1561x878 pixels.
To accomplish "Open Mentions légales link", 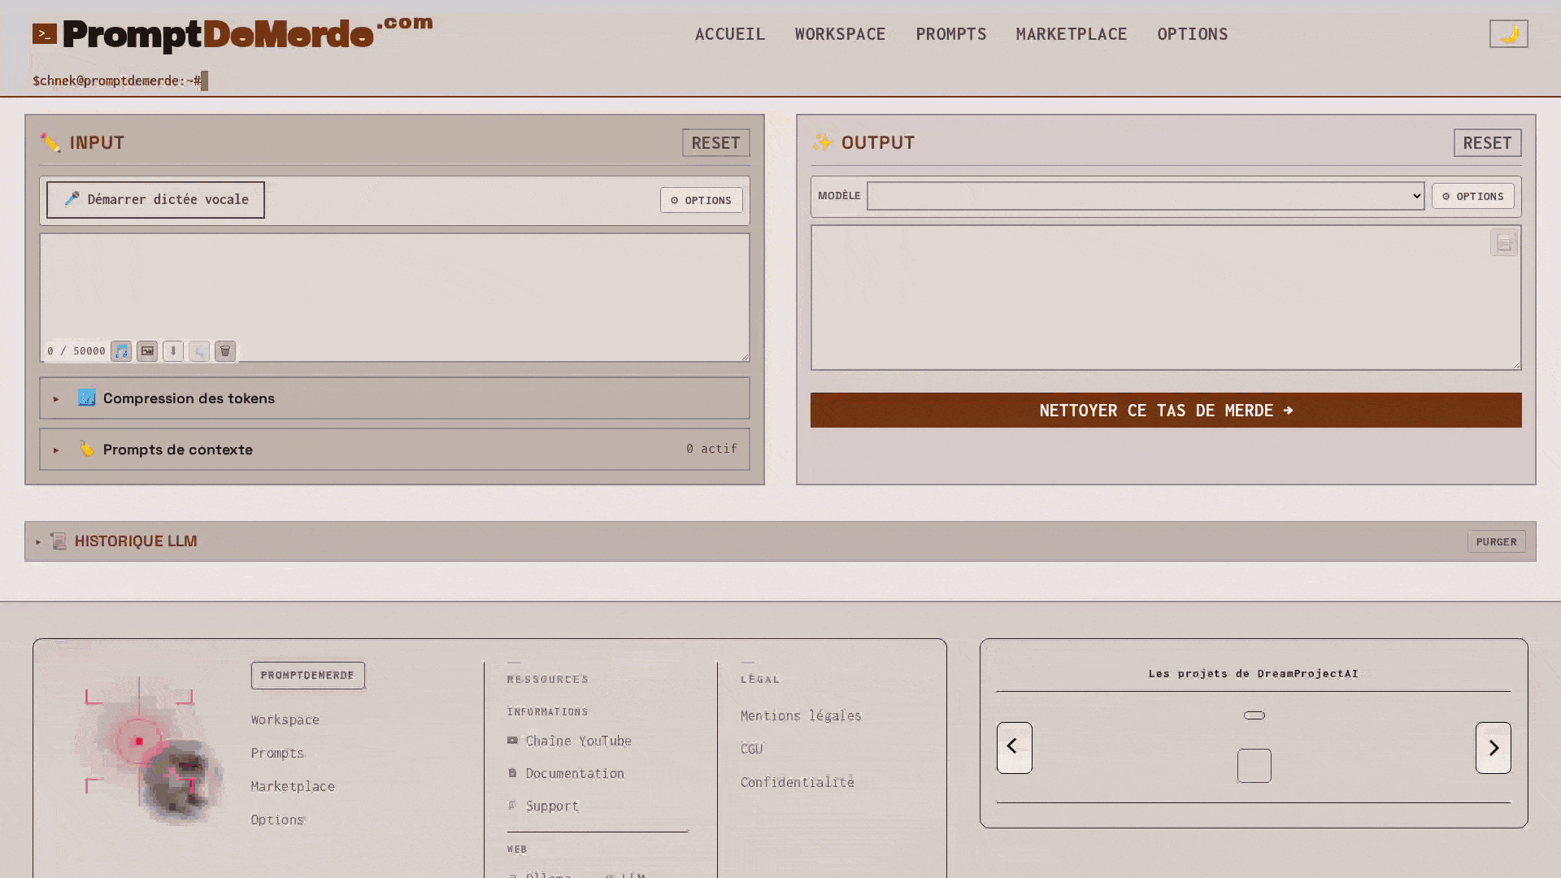I will 801,716.
